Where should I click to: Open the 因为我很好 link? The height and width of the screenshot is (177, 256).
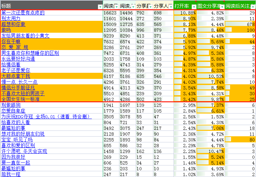13,157
